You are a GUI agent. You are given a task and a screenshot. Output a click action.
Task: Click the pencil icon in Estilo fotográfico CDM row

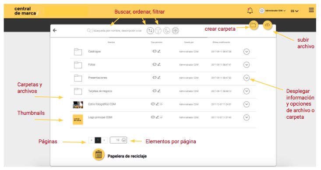pos(157,104)
